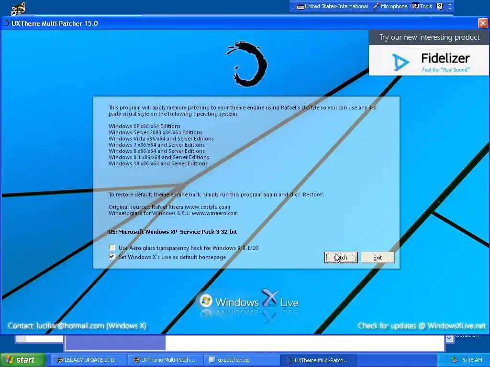The width and height of the screenshot is (490, 367).
Task: Click the Fidelizer play-arrow logo icon
Action: click(x=400, y=62)
